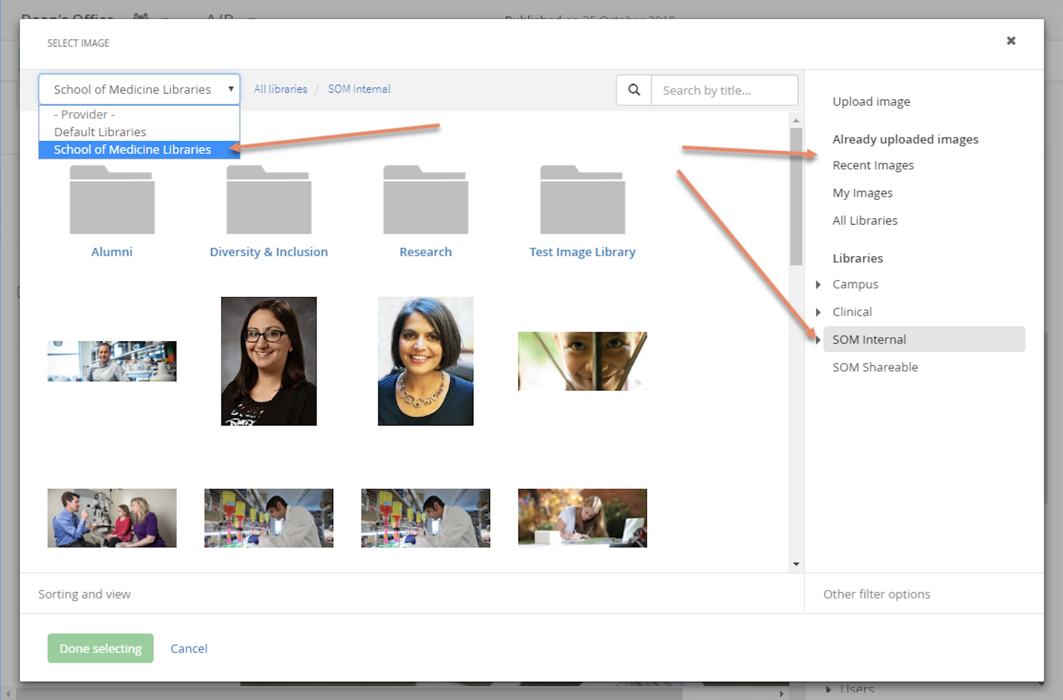This screenshot has width=1063, height=700.
Task: Click the vertical scrollbar thumb
Action: click(x=795, y=197)
